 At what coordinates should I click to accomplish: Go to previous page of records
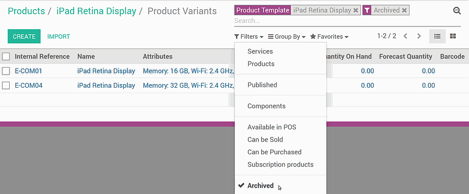pyautogui.click(x=405, y=37)
